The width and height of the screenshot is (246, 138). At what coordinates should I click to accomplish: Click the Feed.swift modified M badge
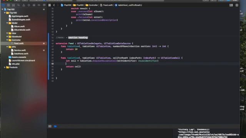44,43
